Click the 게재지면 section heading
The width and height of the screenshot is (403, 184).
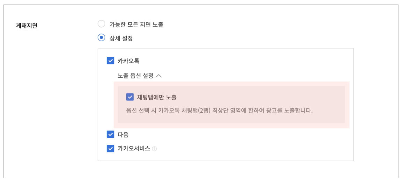tap(27, 26)
